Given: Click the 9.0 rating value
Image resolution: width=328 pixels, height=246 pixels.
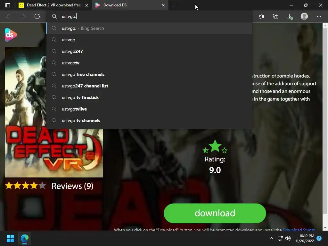Looking at the screenshot, I should tap(215, 170).
